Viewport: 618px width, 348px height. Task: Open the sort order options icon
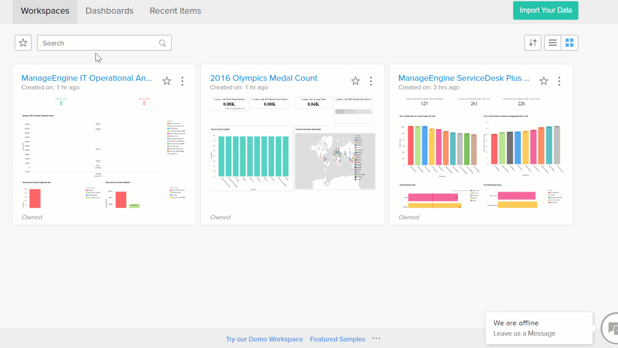(533, 43)
